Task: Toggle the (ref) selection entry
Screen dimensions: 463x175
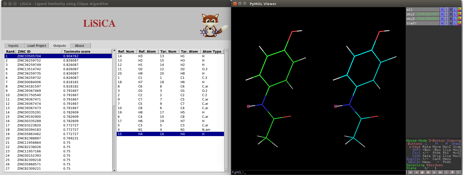Action: 423,23
